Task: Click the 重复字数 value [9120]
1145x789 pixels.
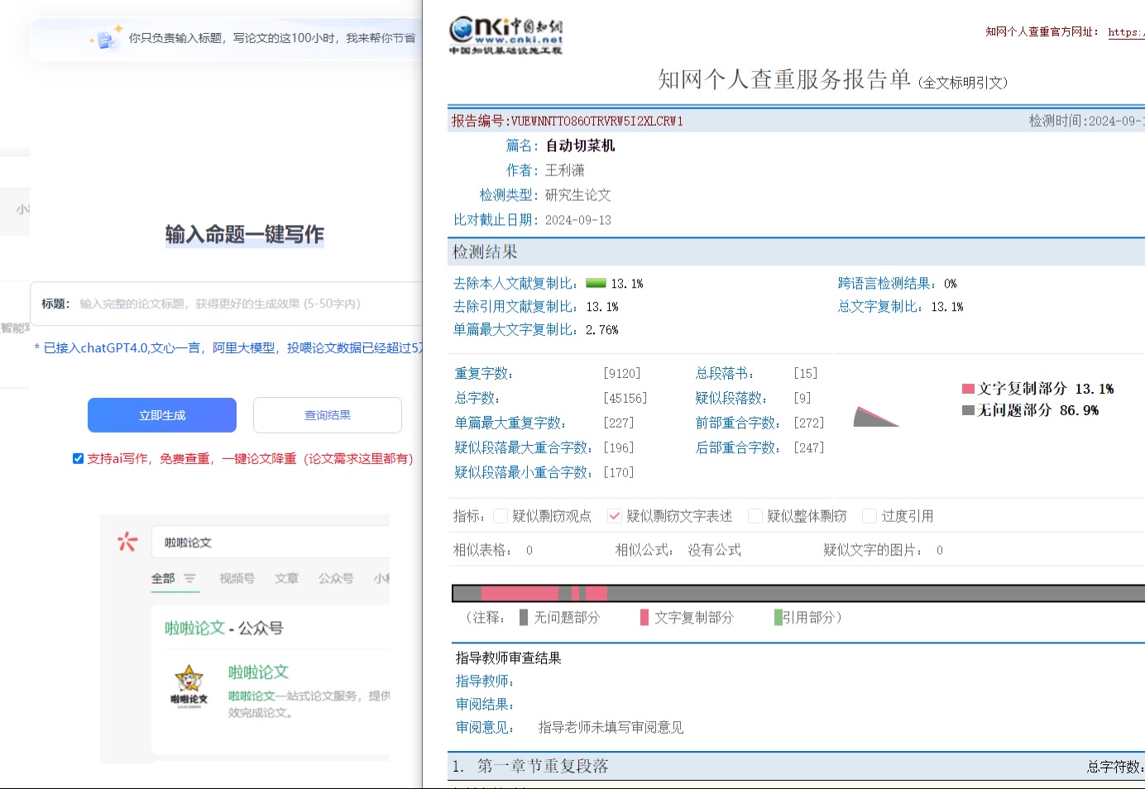Action: coord(622,374)
